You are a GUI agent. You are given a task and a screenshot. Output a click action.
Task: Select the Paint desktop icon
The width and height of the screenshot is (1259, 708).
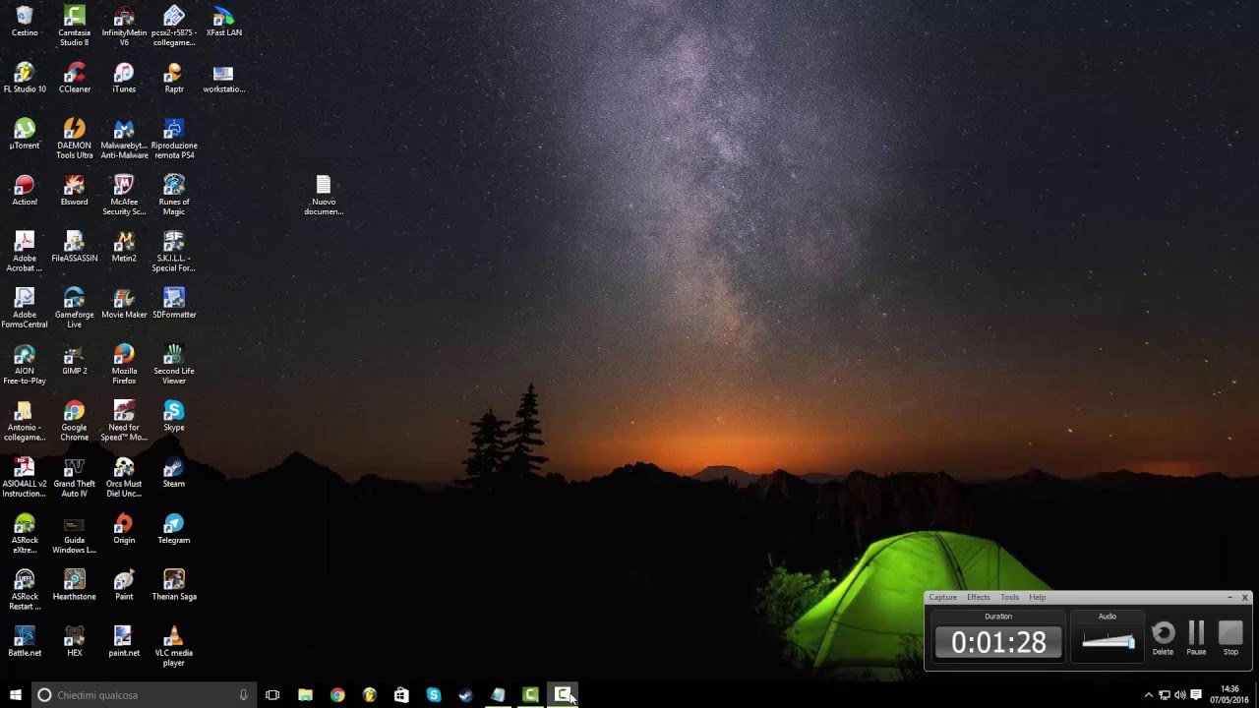[x=124, y=585]
